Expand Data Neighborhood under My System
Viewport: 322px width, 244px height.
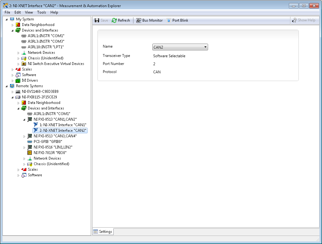(12, 25)
